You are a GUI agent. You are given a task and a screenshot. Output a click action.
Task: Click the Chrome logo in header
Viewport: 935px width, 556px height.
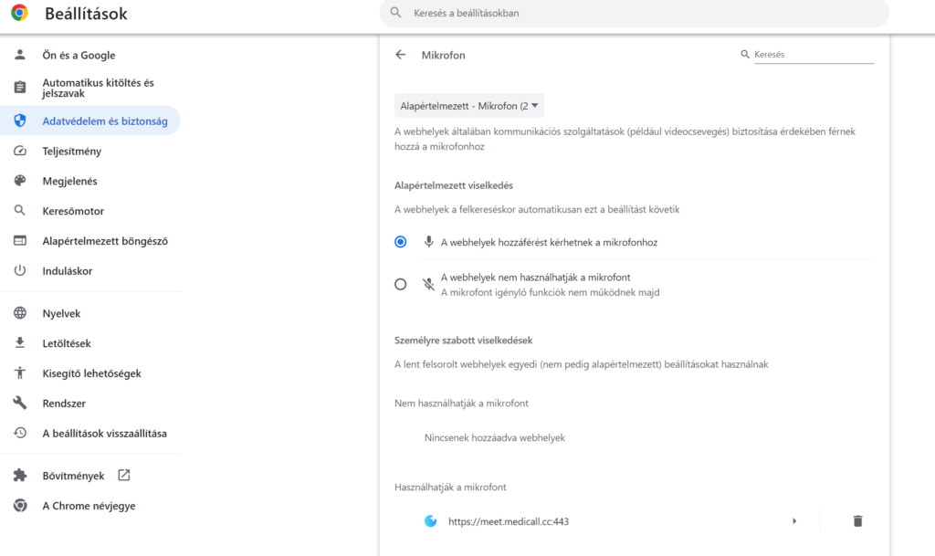coord(19,13)
